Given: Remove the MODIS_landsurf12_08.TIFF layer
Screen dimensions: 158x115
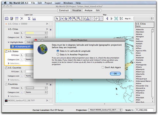Looking at the screenshot, I should [x=47, y=100].
